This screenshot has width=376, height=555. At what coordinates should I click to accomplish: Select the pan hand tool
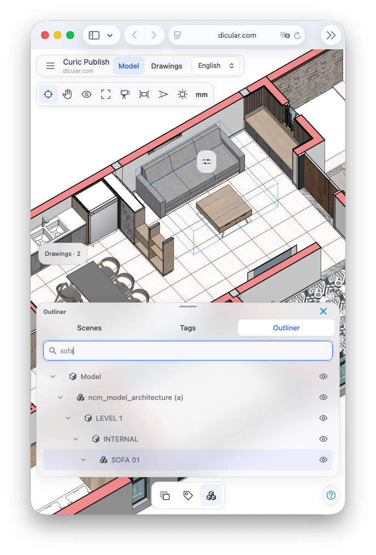pos(67,94)
